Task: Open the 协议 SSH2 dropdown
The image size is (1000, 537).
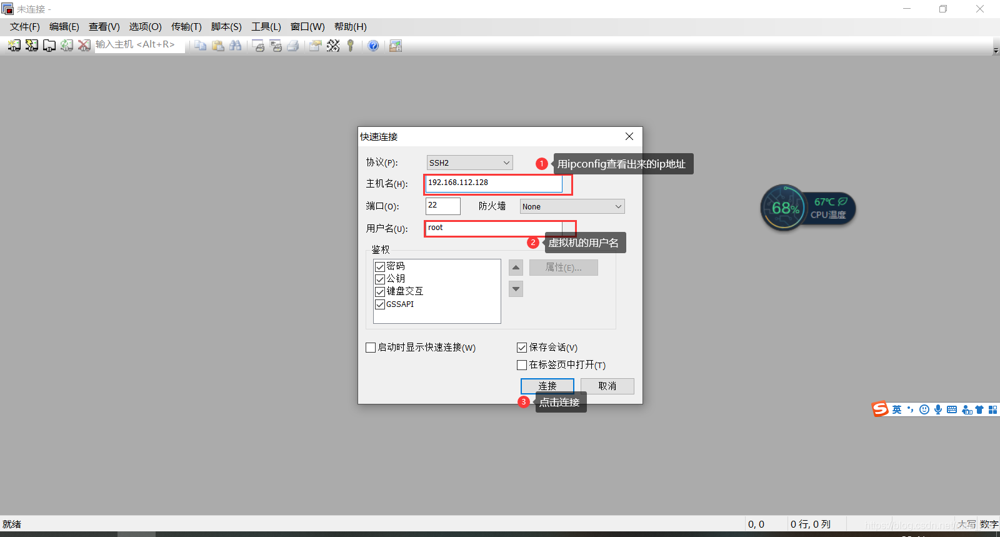Action: point(470,163)
